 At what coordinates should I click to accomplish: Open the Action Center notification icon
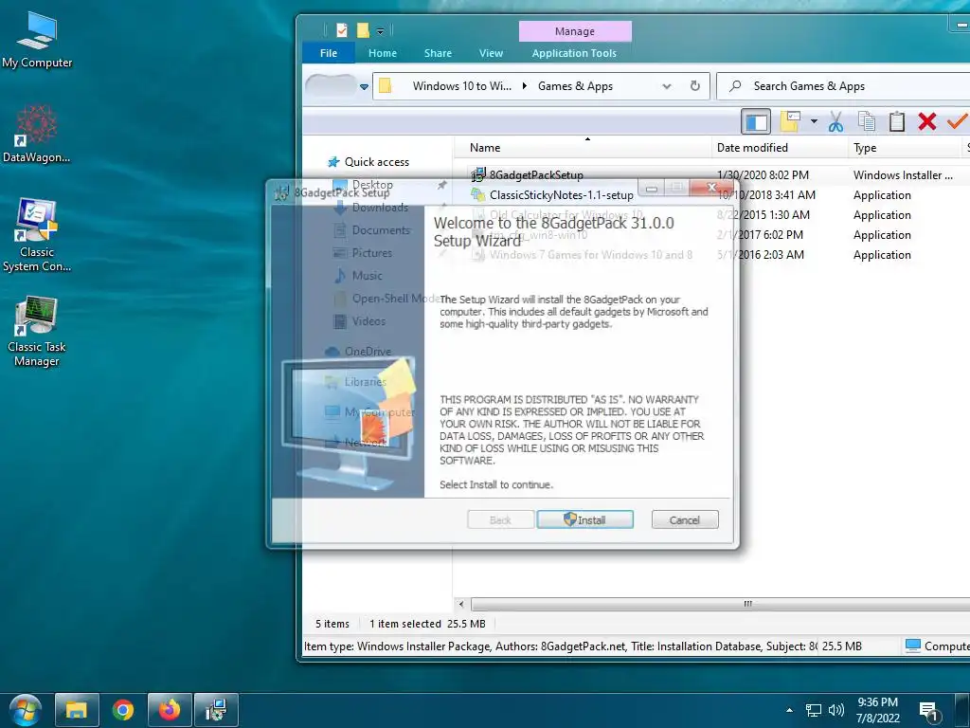[x=929, y=711]
